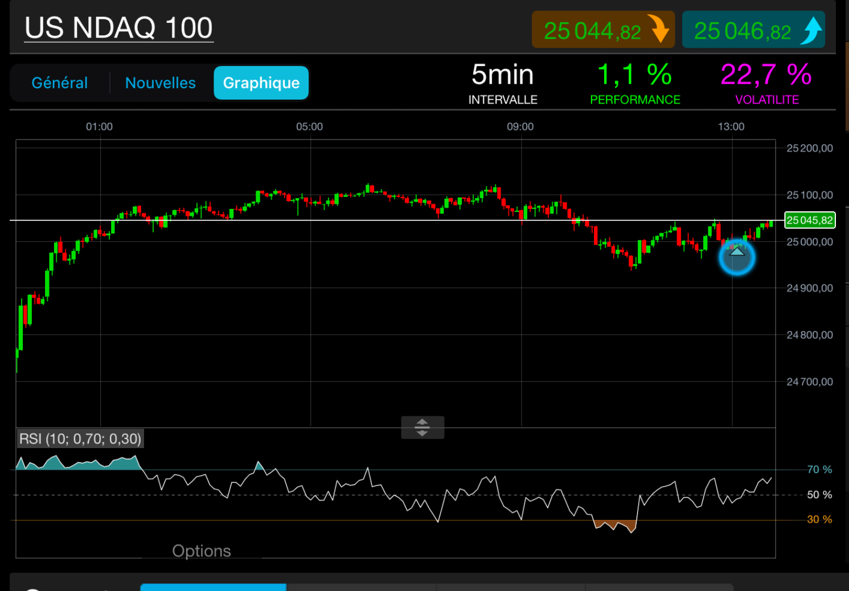Click the 24 700,00 price axis label

coord(810,382)
